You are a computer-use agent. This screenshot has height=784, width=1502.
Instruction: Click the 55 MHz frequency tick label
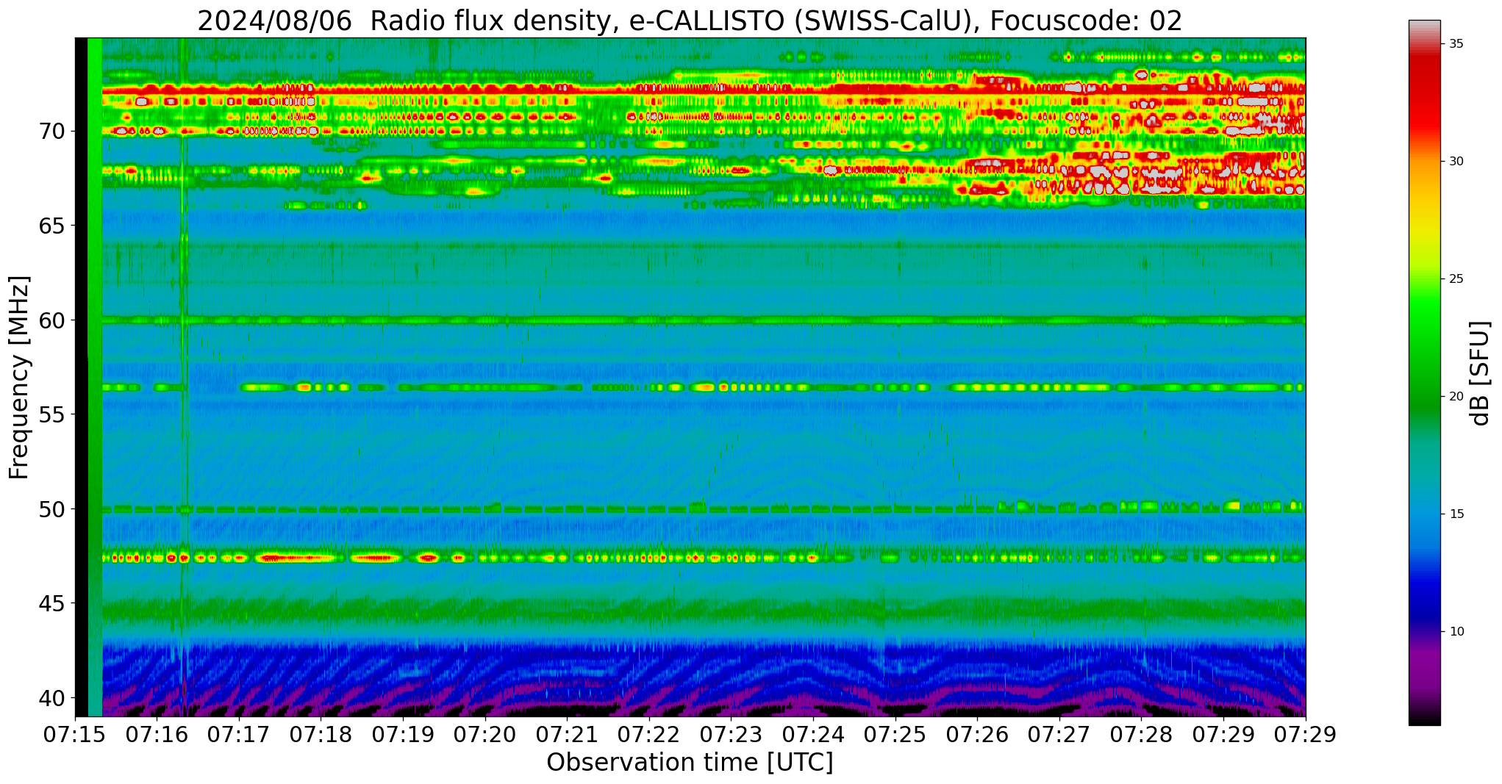click(51, 414)
